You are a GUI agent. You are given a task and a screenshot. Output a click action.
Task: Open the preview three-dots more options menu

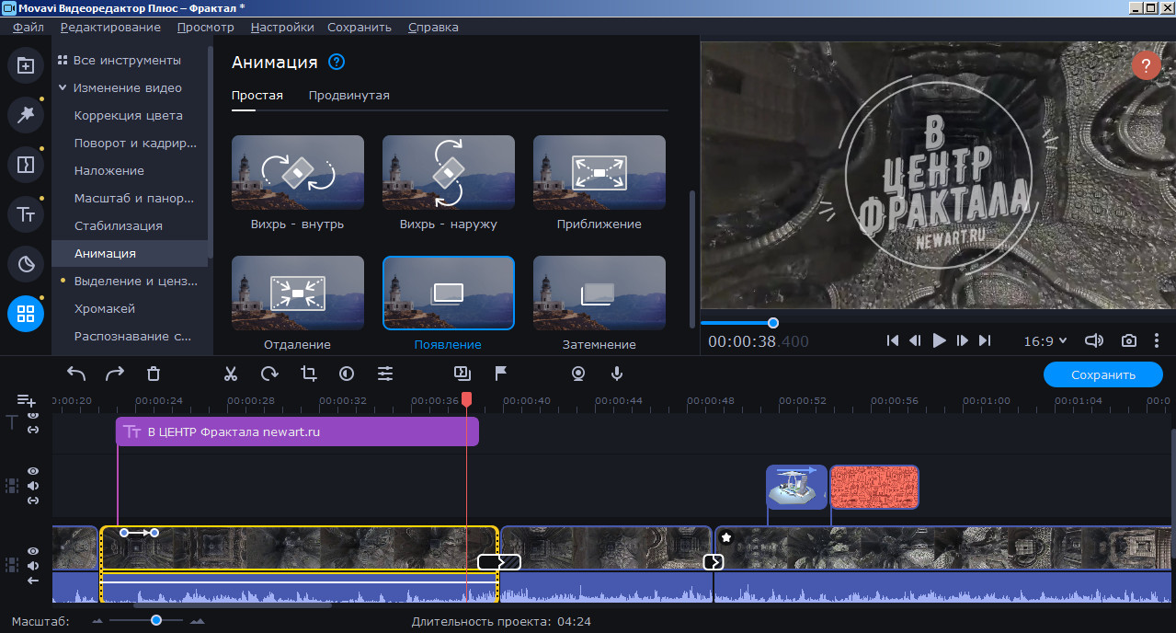pyautogui.click(x=1157, y=340)
